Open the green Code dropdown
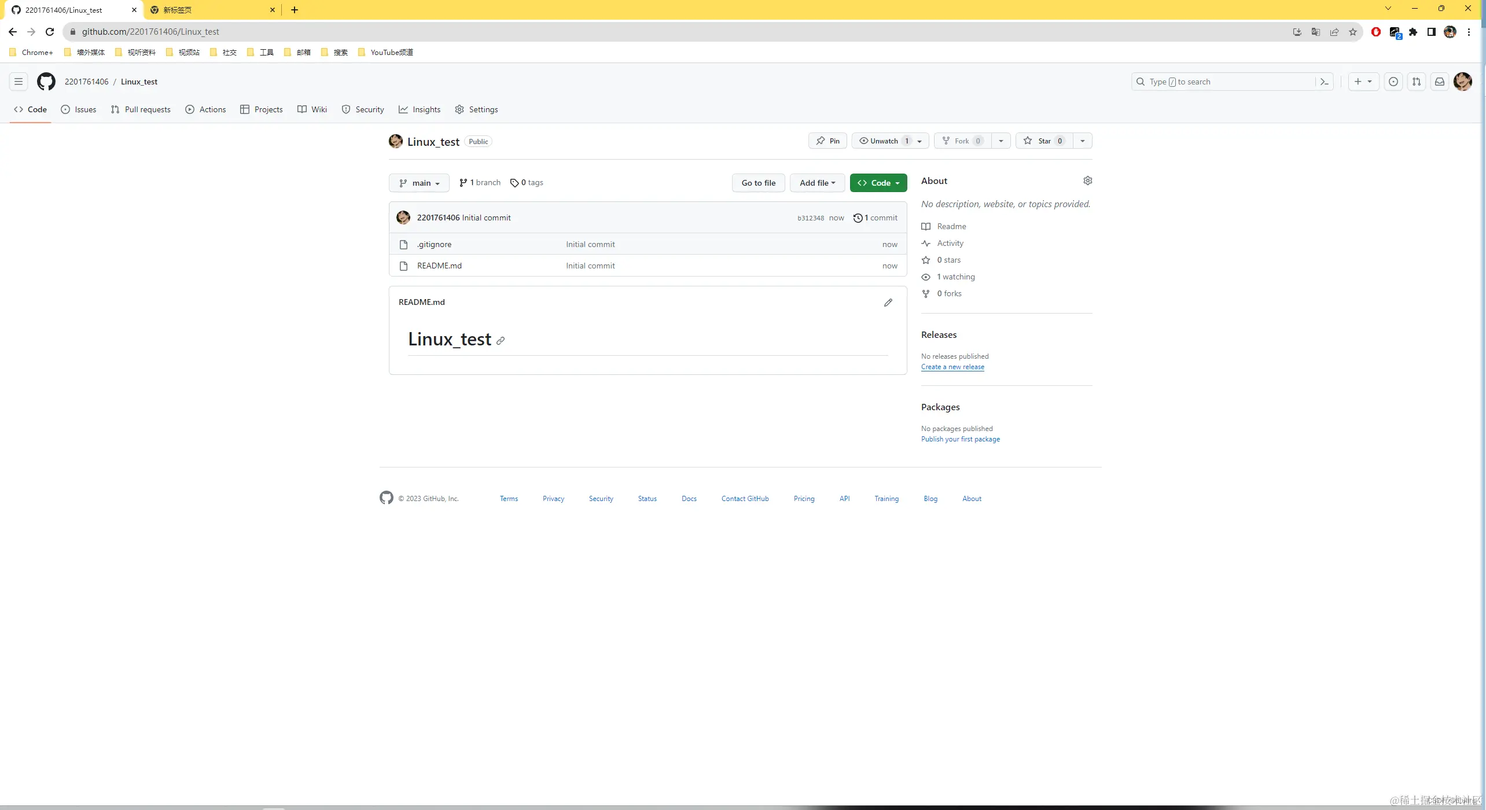Image resolution: width=1486 pixels, height=810 pixels. (x=878, y=183)
